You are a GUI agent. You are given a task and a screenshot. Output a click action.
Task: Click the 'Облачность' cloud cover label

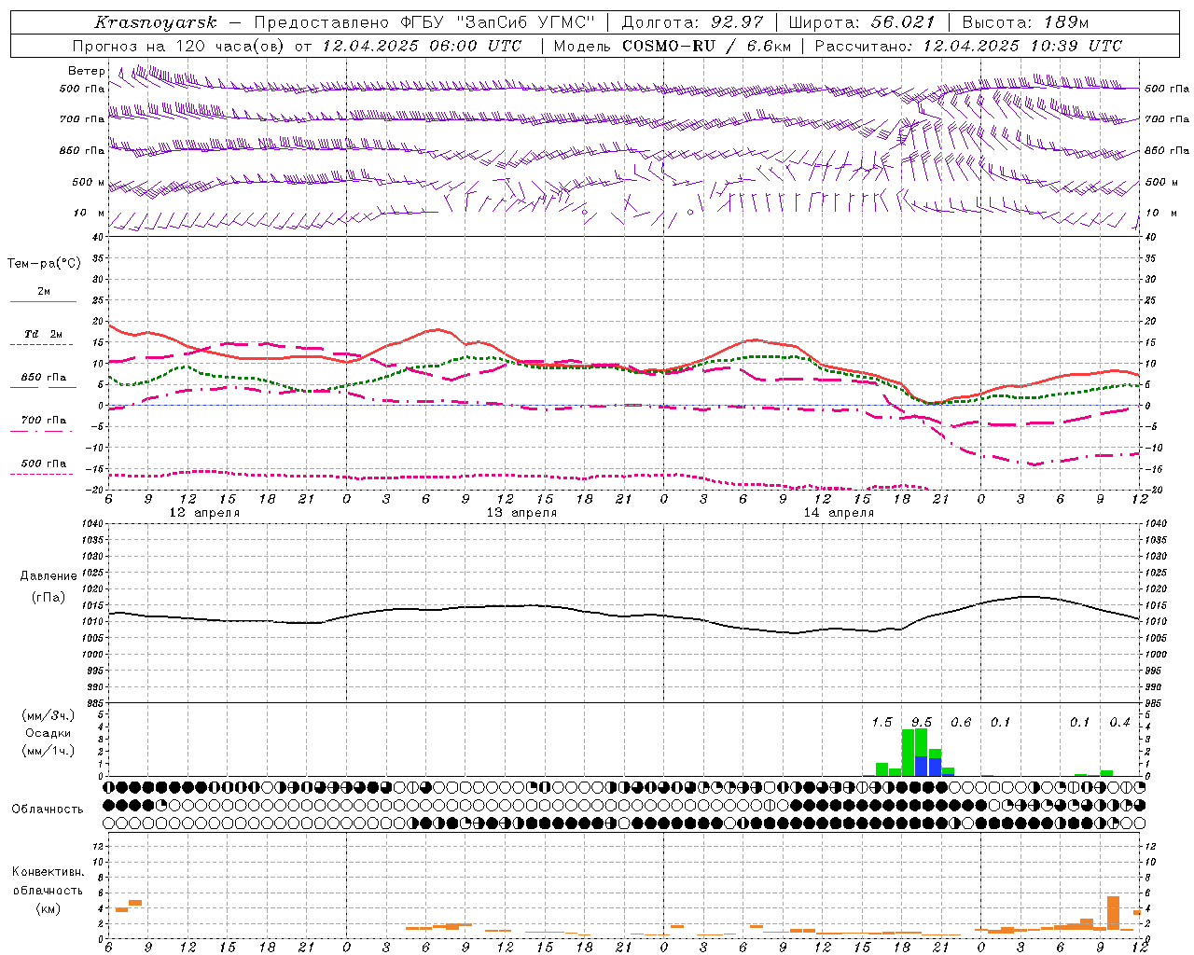point(48,809)
